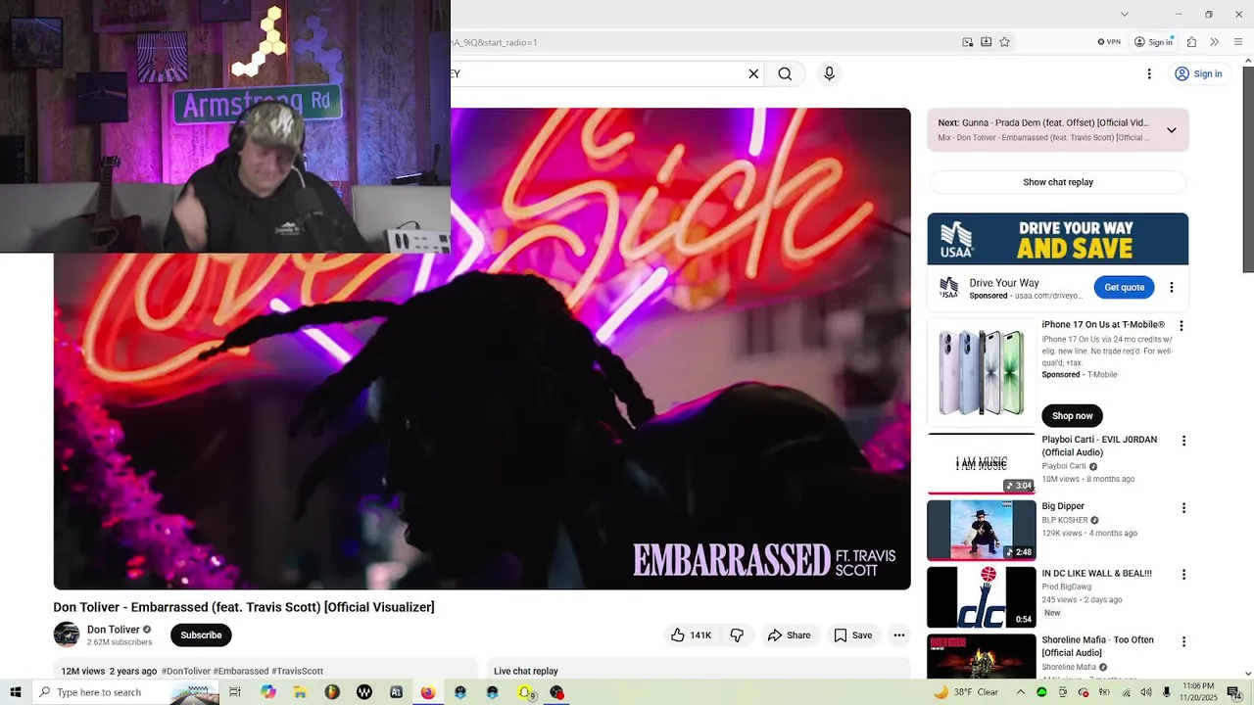Click the page vertical scrollbar thumb
Image resolution: width=1254 pixels, height=705 pixels.
coord(1248,168)
